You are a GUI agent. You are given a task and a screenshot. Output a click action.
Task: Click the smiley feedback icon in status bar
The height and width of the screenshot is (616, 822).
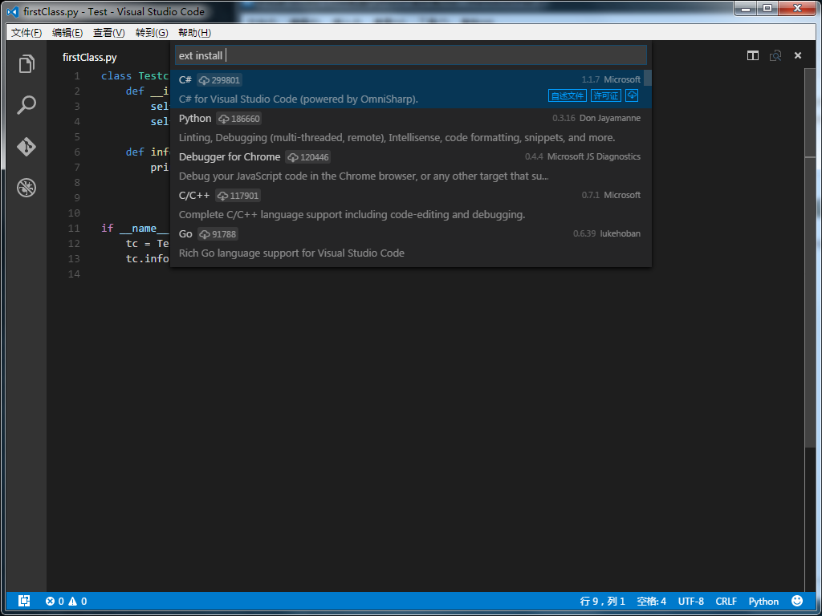(x=797, y=600)
